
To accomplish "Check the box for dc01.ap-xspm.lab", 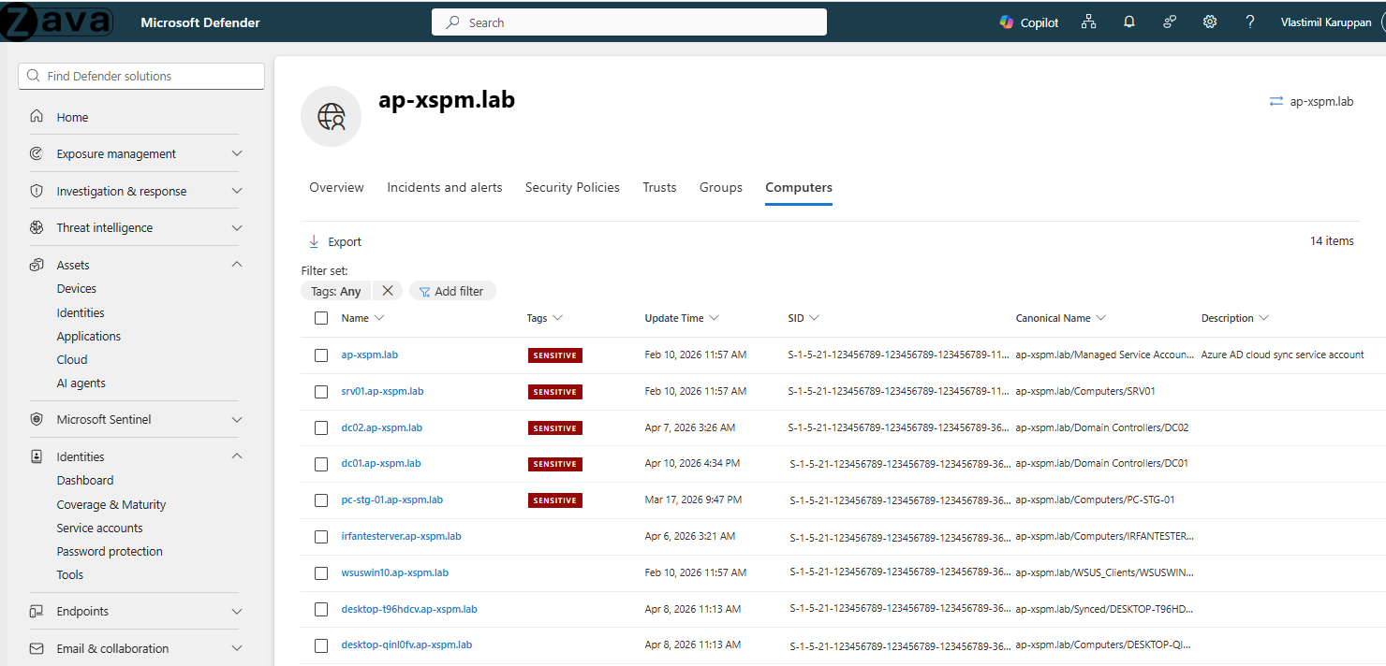I will pos(321,463).
